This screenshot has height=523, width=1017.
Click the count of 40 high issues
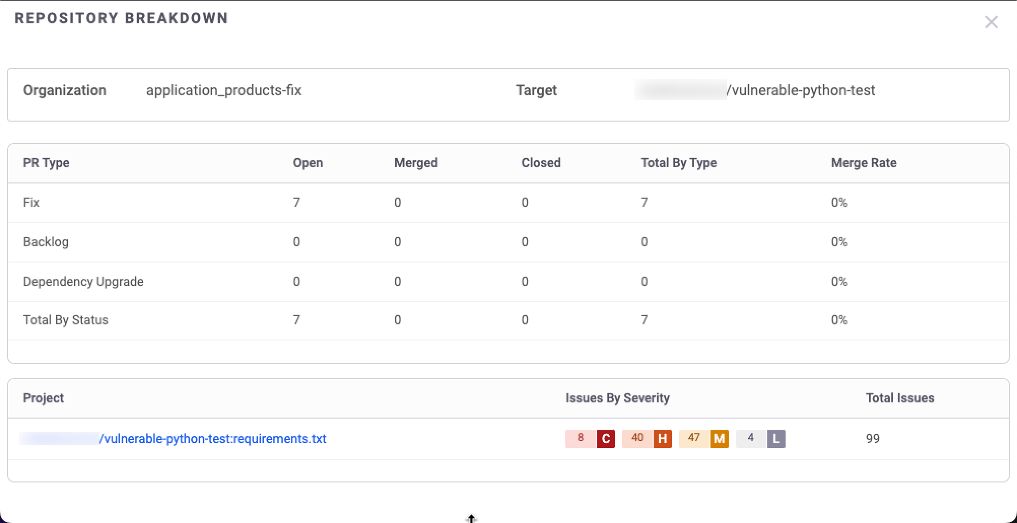[x=637, y=437]
